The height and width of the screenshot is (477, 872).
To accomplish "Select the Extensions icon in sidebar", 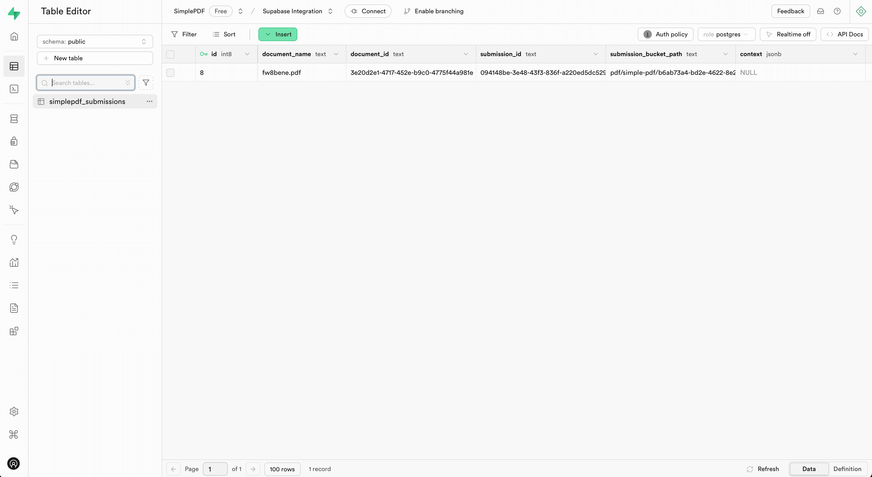I will tap(14, 331).
